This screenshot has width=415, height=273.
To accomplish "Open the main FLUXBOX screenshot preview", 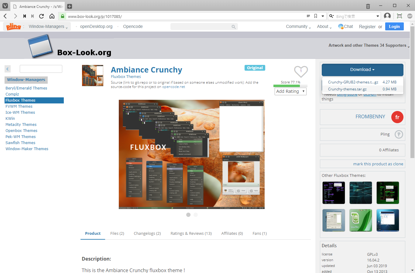I will (192, 154).
